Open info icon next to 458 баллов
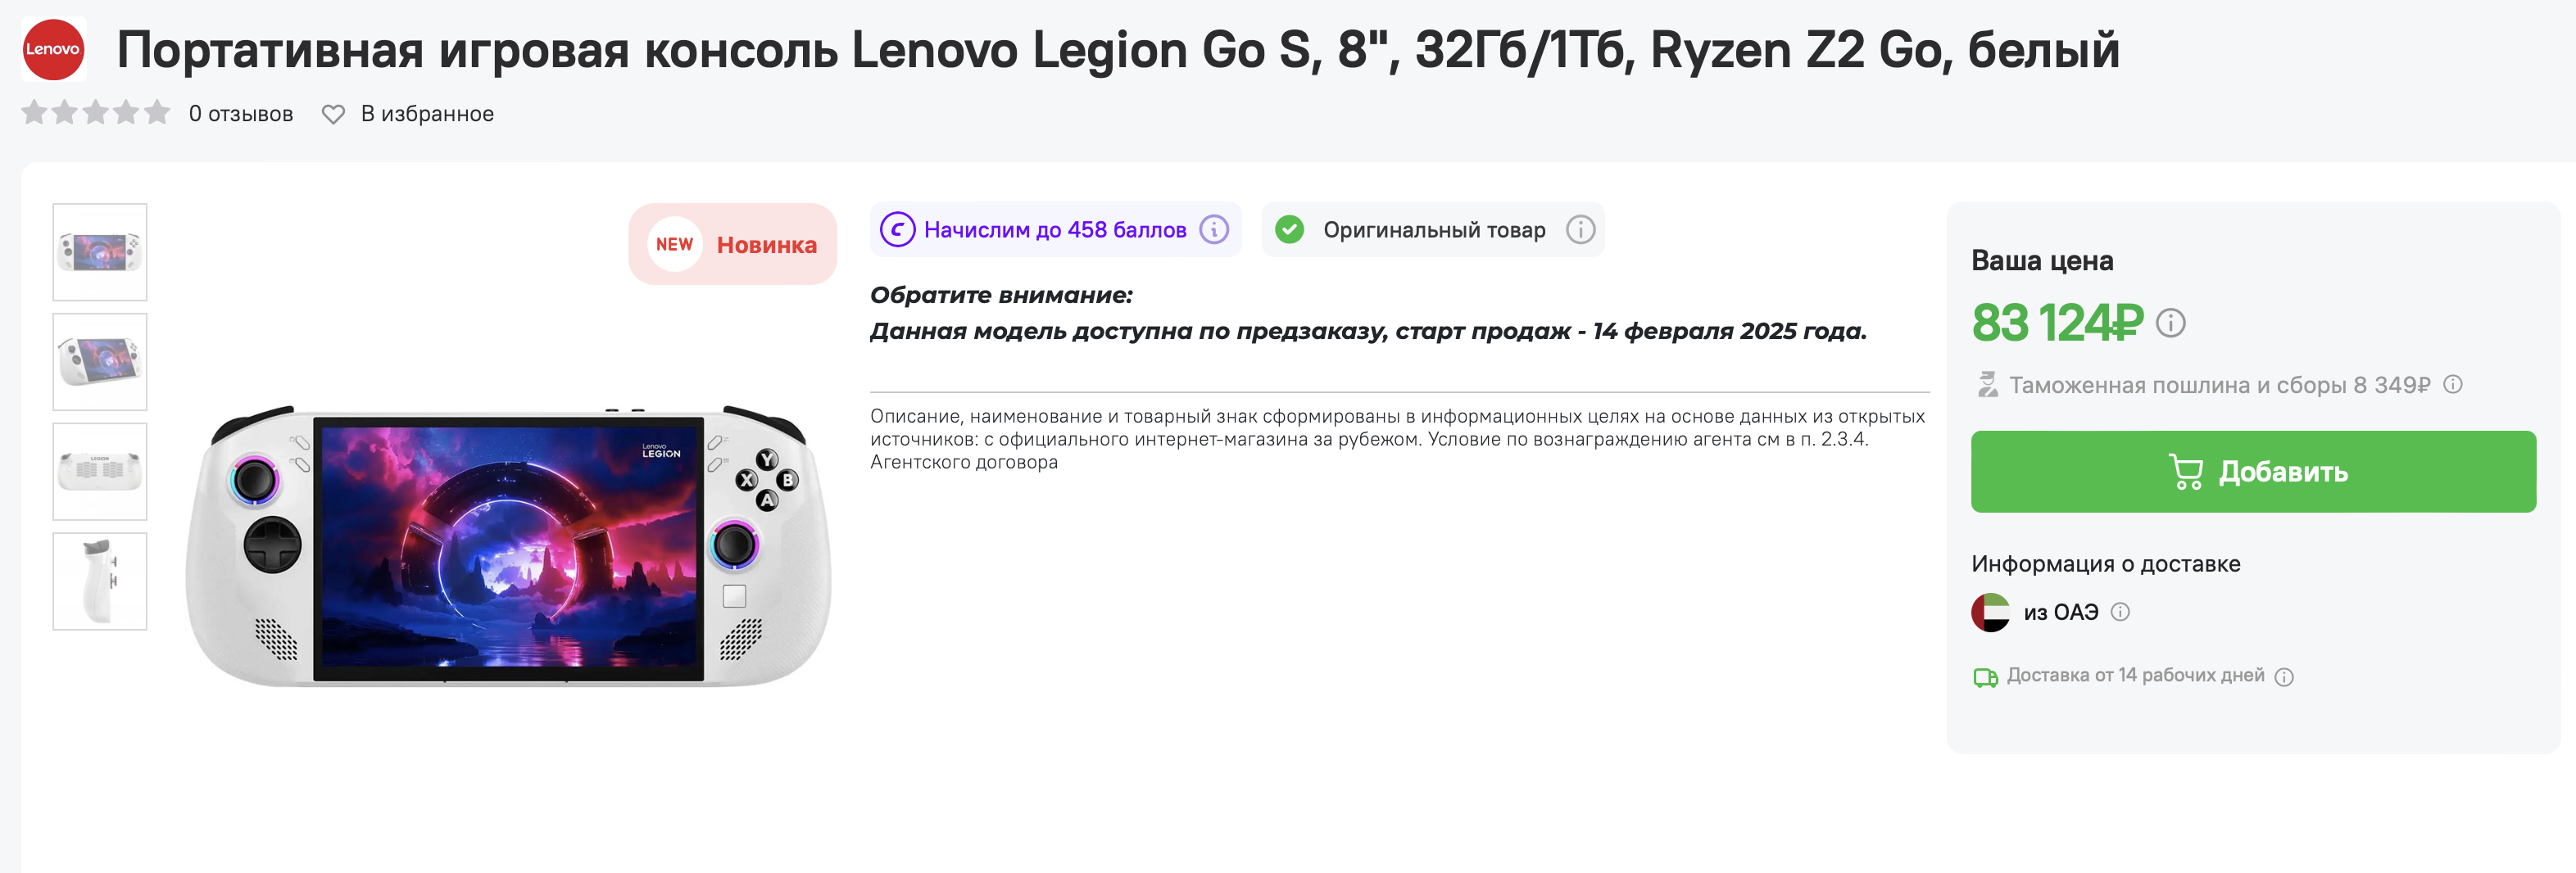 click(1214, 230)
